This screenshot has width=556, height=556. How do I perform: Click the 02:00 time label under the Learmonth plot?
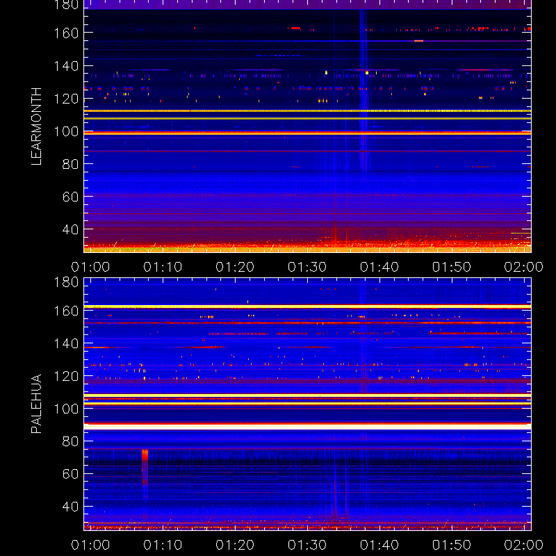tap(524, 267)
